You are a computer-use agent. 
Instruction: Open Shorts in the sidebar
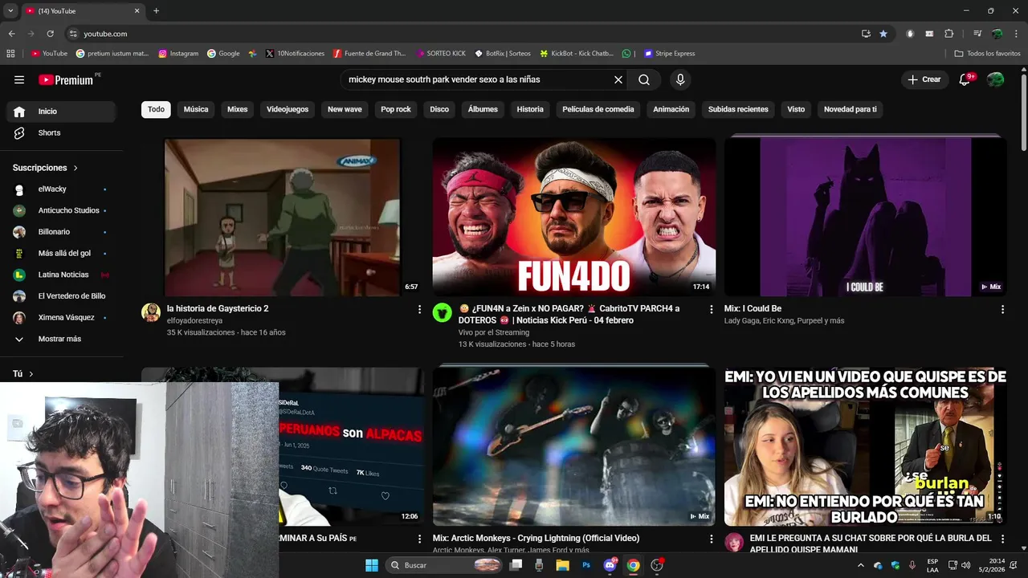[x=61, y=132]
